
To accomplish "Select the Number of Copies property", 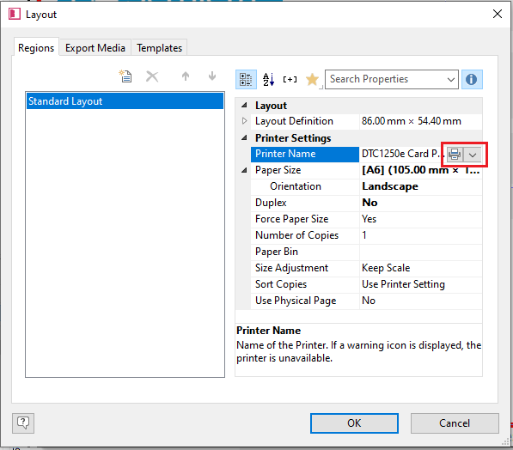I will (x=296, y=235).
